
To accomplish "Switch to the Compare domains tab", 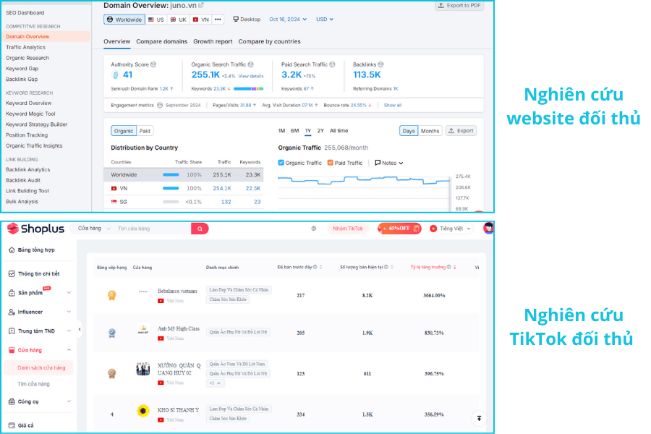I will tap(161, 41).
